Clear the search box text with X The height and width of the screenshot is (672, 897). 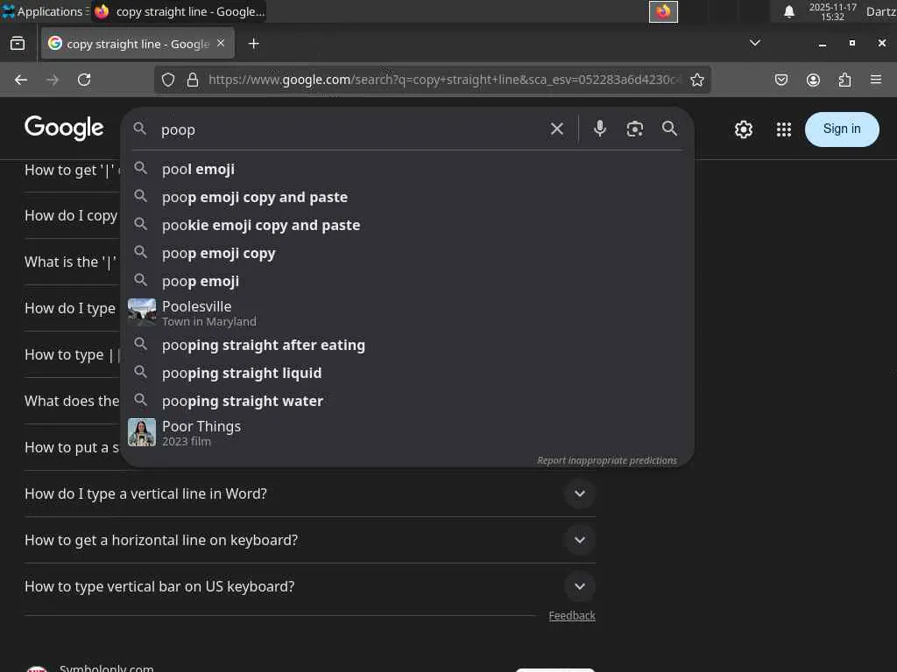pyautogui.click(x=556, y=129)
